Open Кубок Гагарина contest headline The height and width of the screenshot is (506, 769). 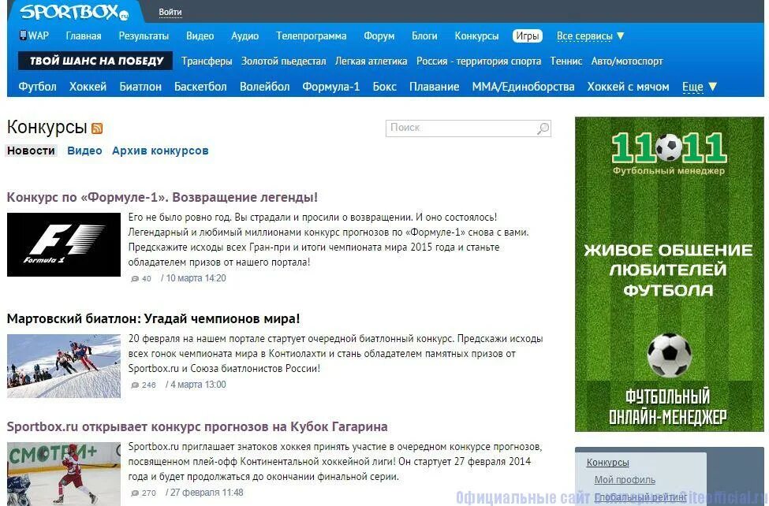[197, 426]
